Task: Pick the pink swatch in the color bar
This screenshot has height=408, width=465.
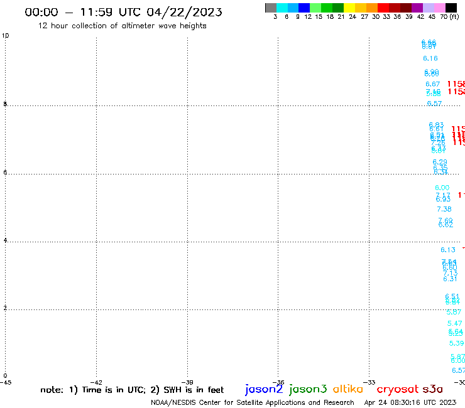Action: point(439,8)
